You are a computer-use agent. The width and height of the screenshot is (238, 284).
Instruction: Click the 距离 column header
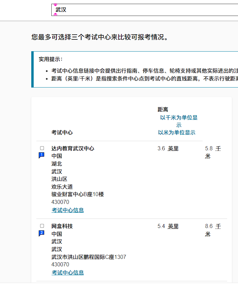[163, 110]
